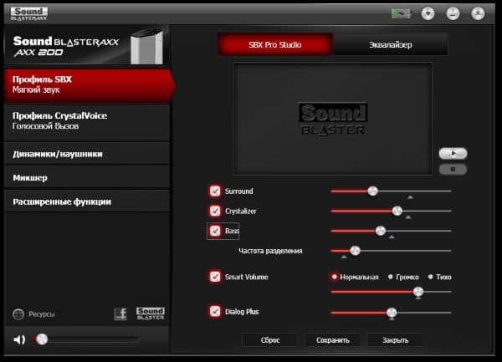The height and width of the screenshot is (362, 502).
Task: Select the Громко Smart Volume mode
Action: (x=390, y=277)
